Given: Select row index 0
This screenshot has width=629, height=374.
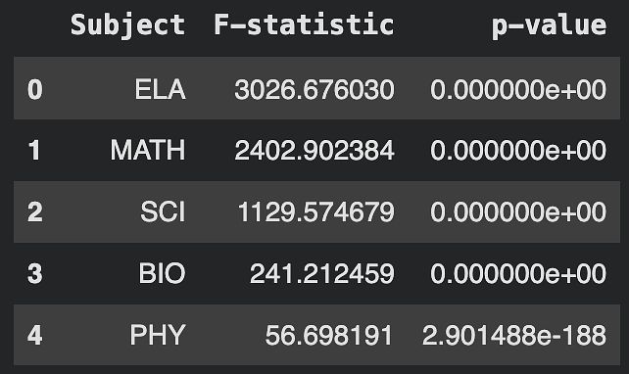Looking at the screenshot, I should pyautogui.click(x=35, y=89).
